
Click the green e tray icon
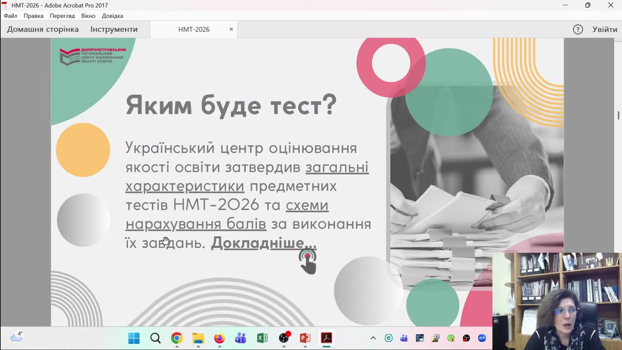click(x=388, y=338)
